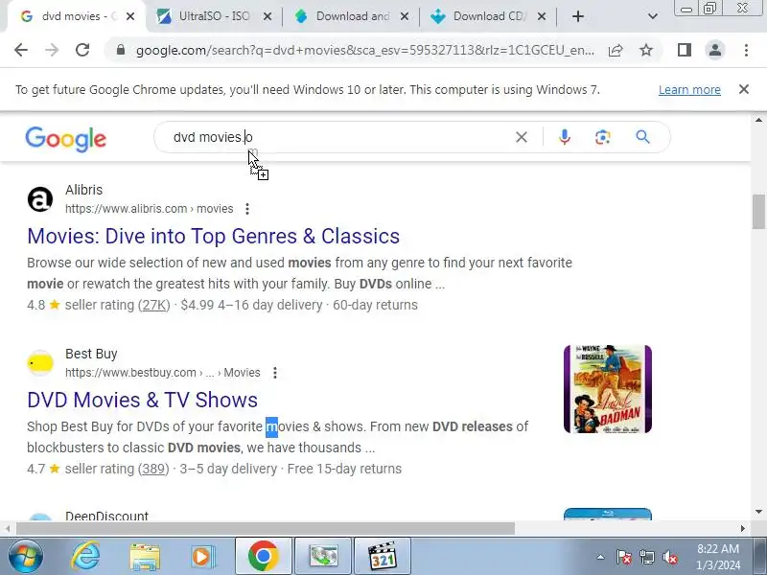Click the vertical scrollbar up arrow
The image size is (767, 575).
(758, 121)
